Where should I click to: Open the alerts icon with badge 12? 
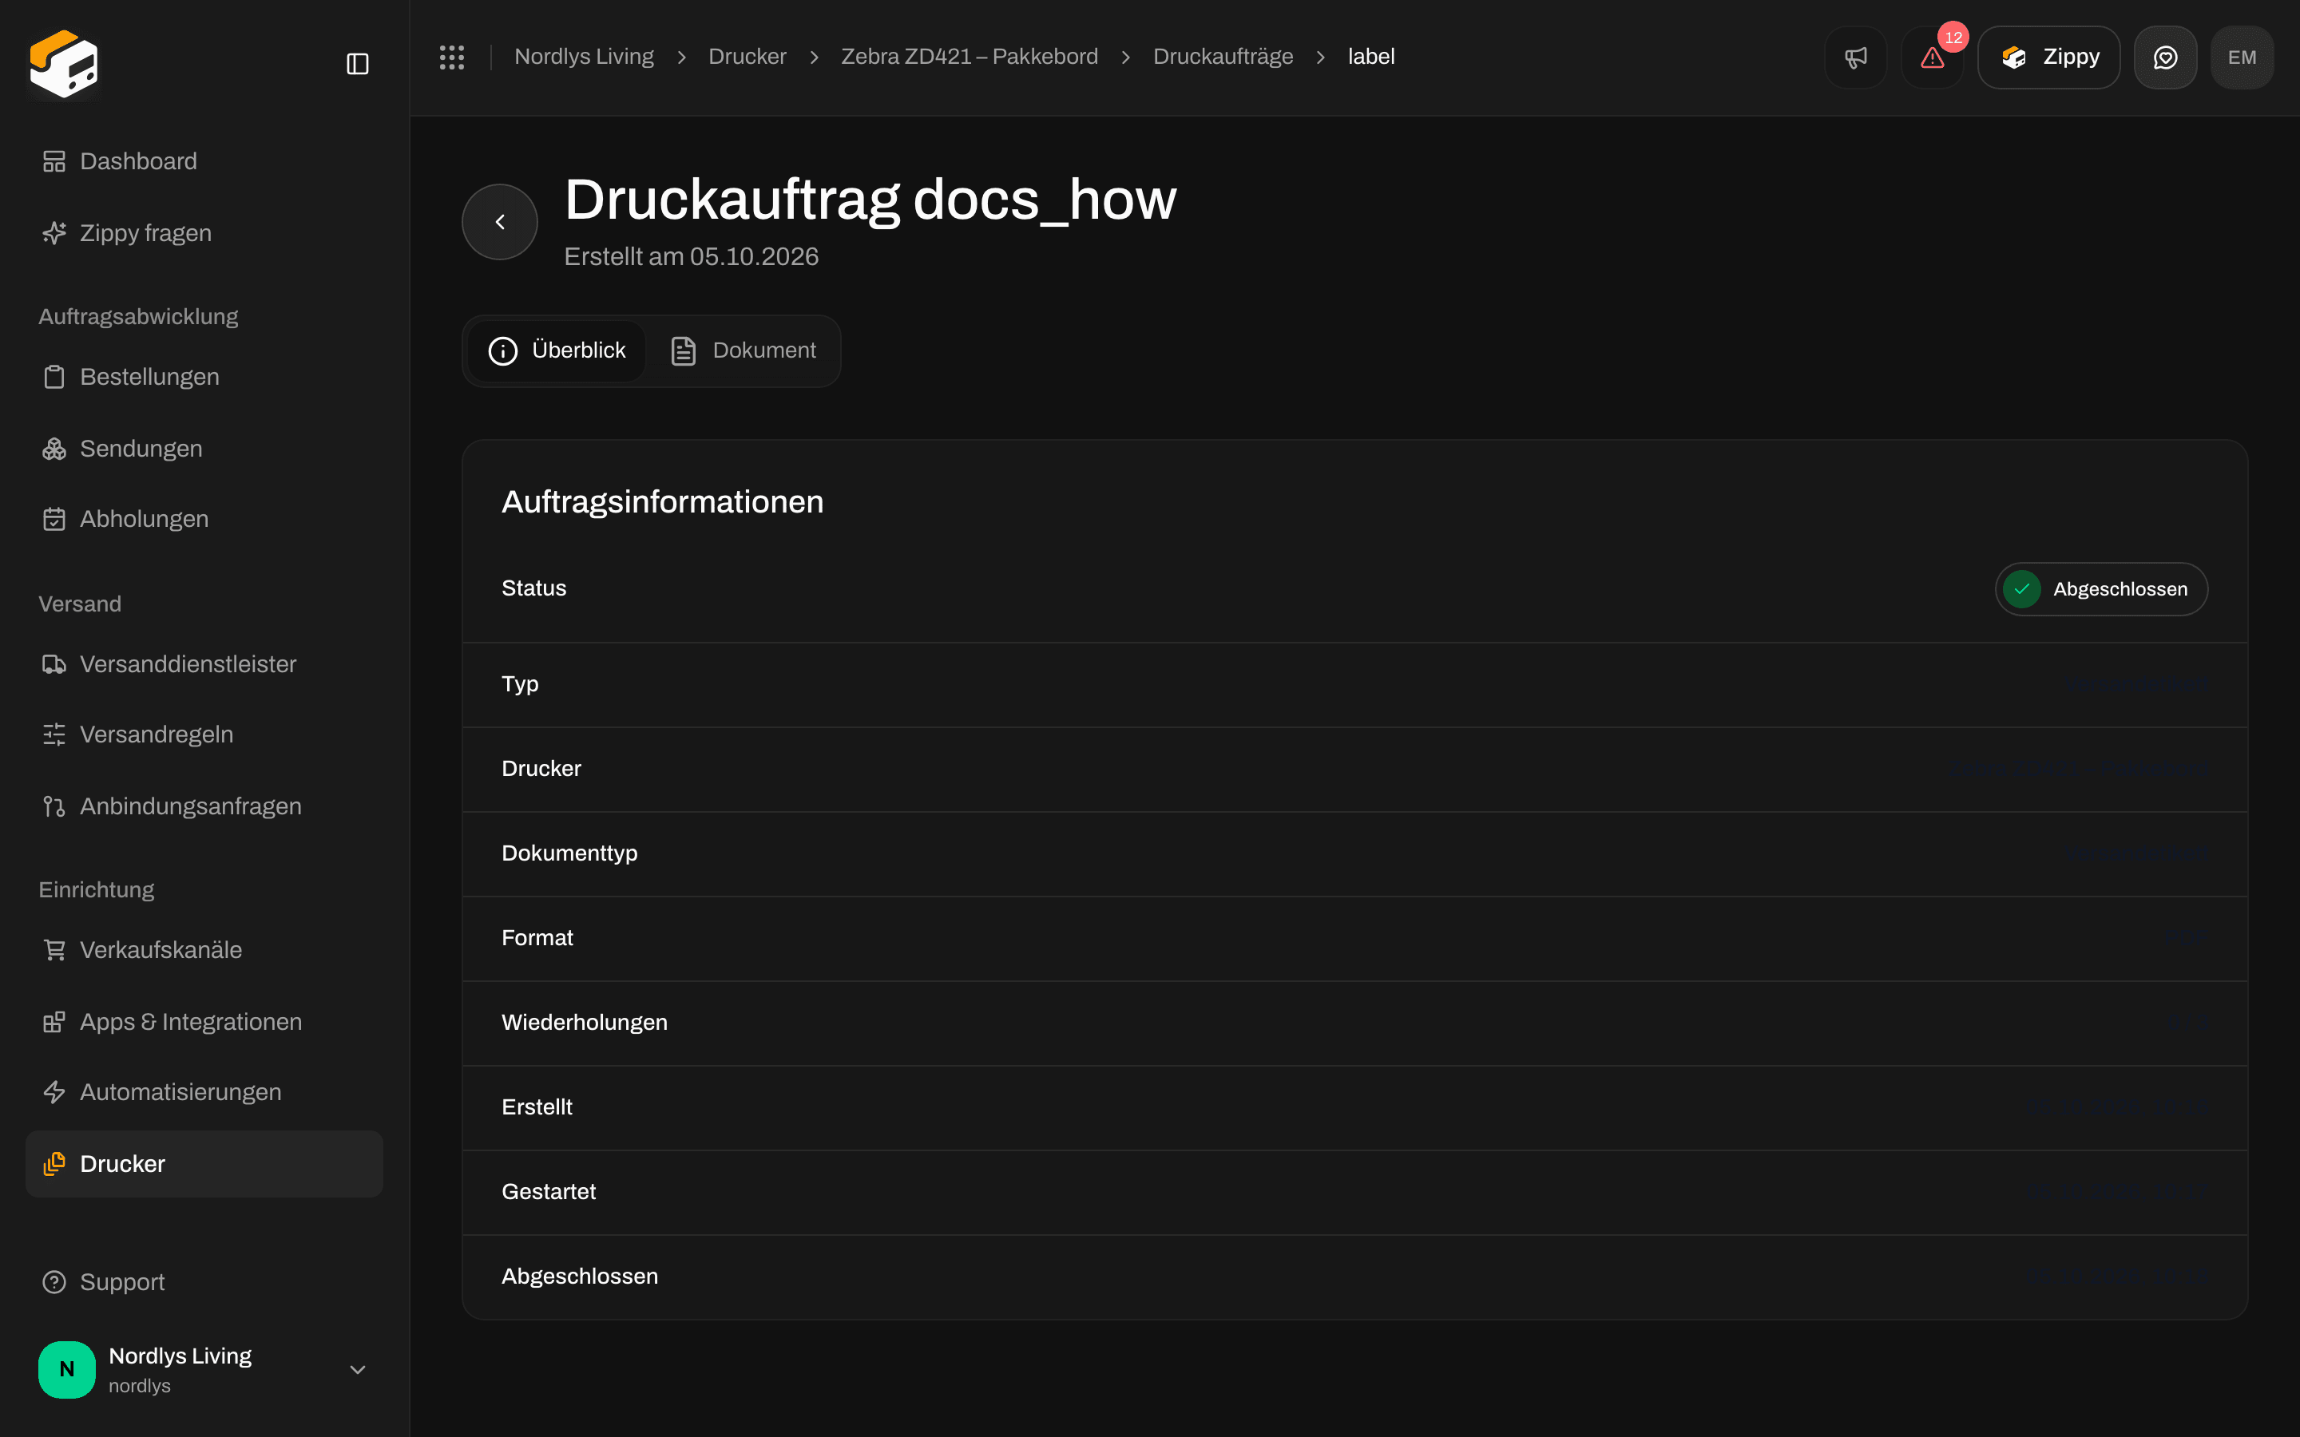click(x=1932, y=57)
